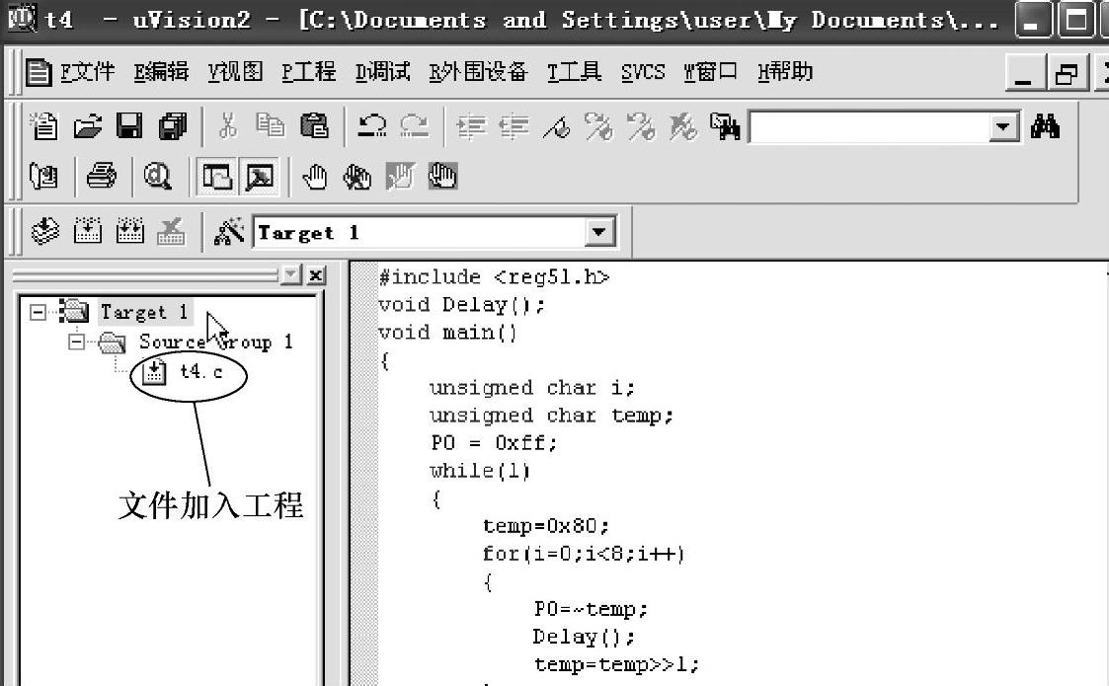Collapse the Target 1 tree node

tap(38, 312)
